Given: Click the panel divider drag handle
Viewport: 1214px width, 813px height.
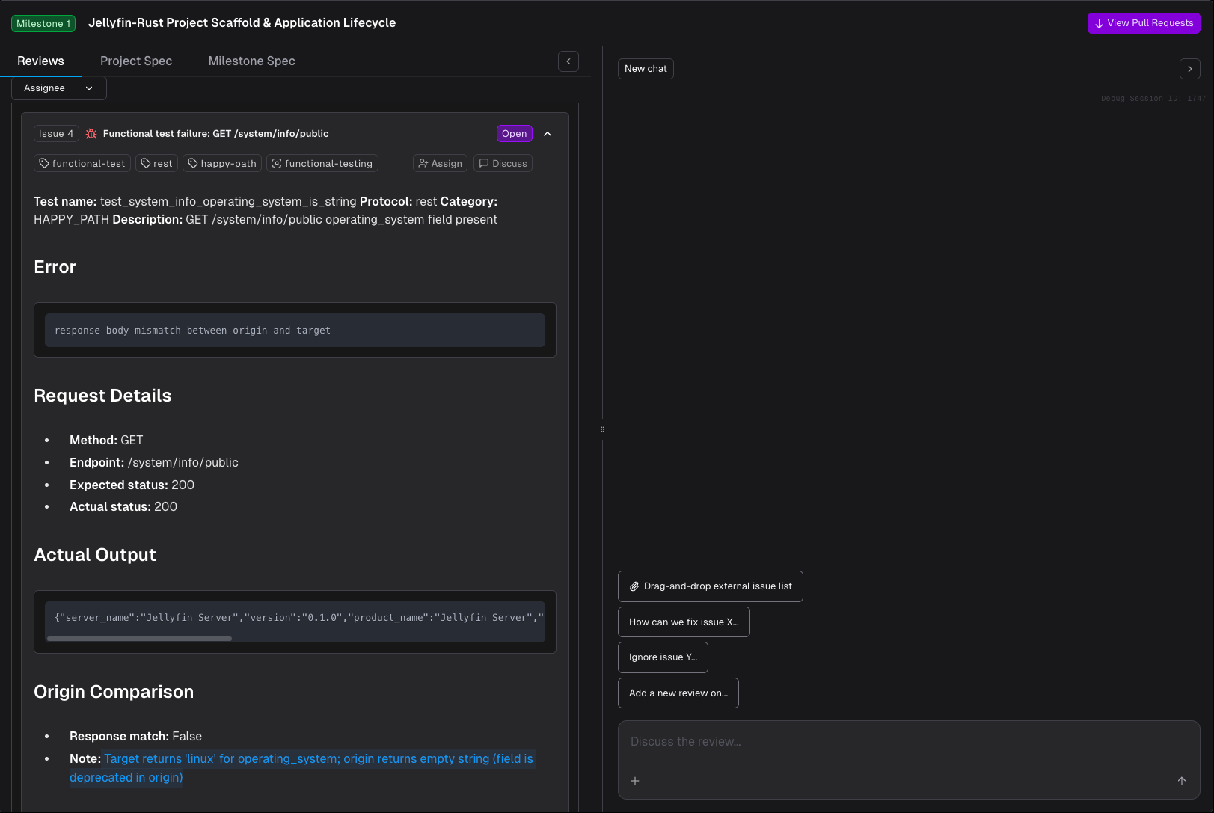Looking at the screenshot, I should 602,429.
